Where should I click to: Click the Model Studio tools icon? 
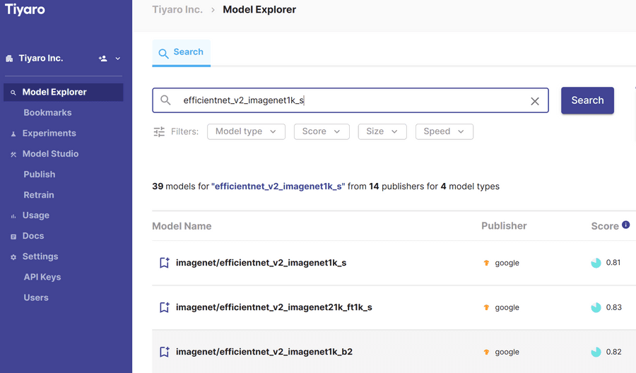pyautogui.click(x=13, y=154)
